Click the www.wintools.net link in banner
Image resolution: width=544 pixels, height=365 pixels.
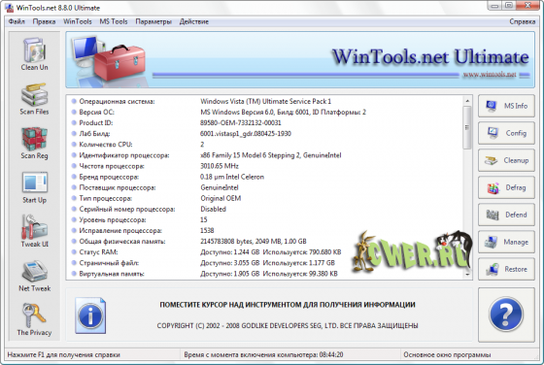(490, 75)
